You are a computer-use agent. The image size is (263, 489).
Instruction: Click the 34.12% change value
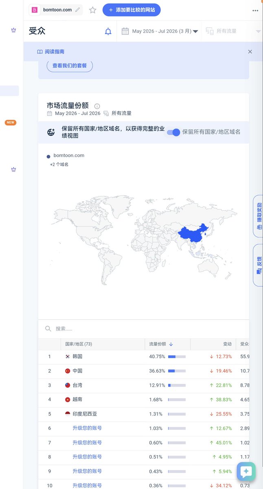pyautogui.click(x=224, y=485)
